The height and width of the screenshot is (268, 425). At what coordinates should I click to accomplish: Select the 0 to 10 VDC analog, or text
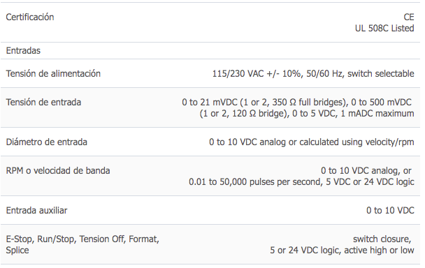click(366, 171)
